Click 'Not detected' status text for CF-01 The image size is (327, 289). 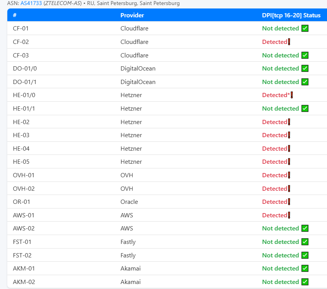click(280, 29)
